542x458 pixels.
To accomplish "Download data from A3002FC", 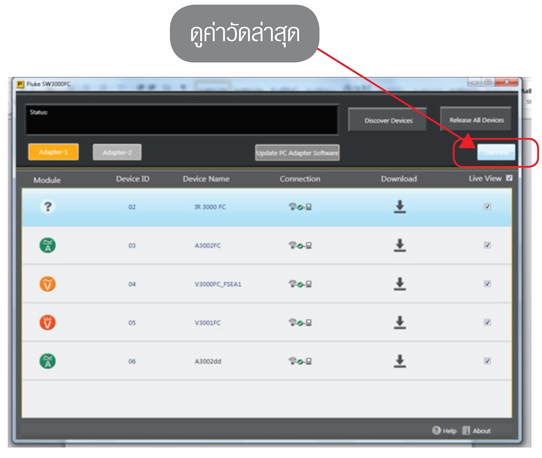I will (x=399, y=245).
